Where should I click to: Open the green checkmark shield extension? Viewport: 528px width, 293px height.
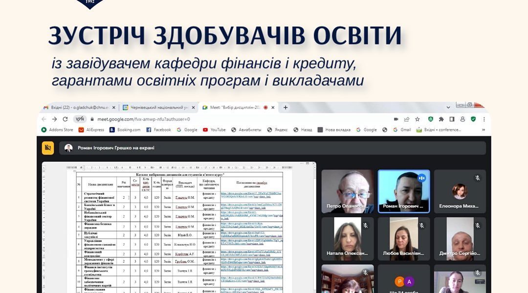click(x=473, y=119)
